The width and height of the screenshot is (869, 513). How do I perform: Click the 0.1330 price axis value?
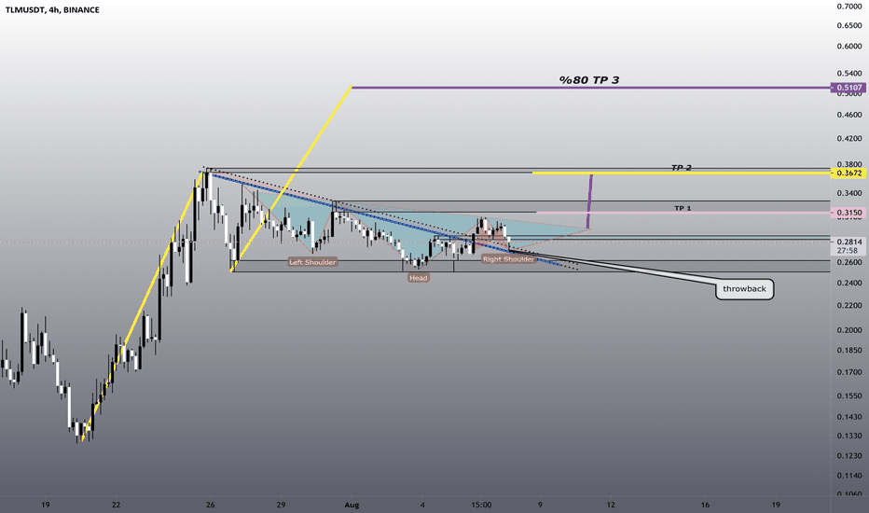[x=849, y=436]
